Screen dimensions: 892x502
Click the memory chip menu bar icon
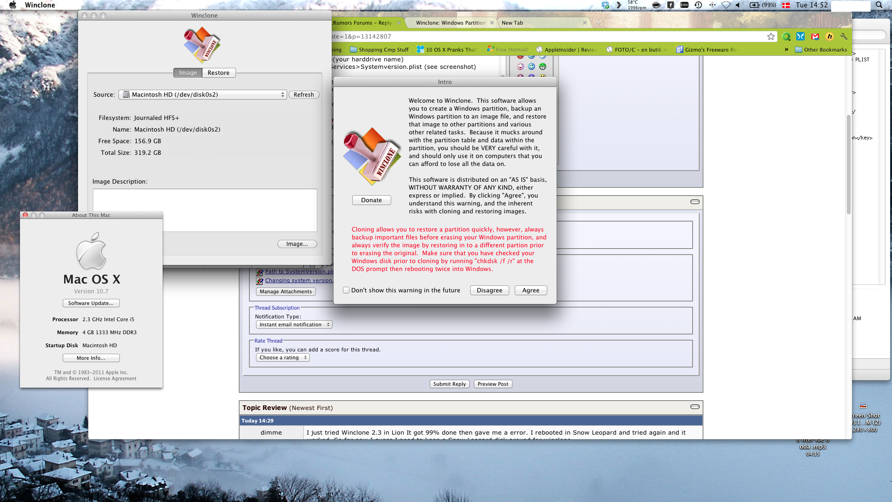pos(684,5)
